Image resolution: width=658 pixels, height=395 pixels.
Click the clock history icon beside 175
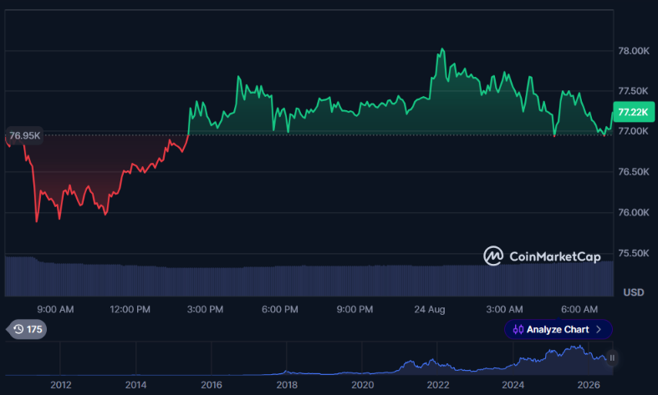coord(18,330)
